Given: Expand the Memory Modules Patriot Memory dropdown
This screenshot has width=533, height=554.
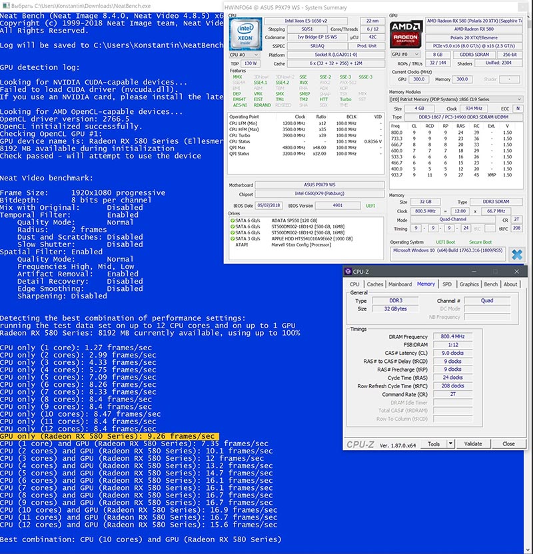Looking at the screenshot, I should click(456, 99).
